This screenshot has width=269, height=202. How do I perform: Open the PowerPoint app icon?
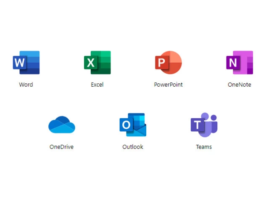[x=168, y=63]
